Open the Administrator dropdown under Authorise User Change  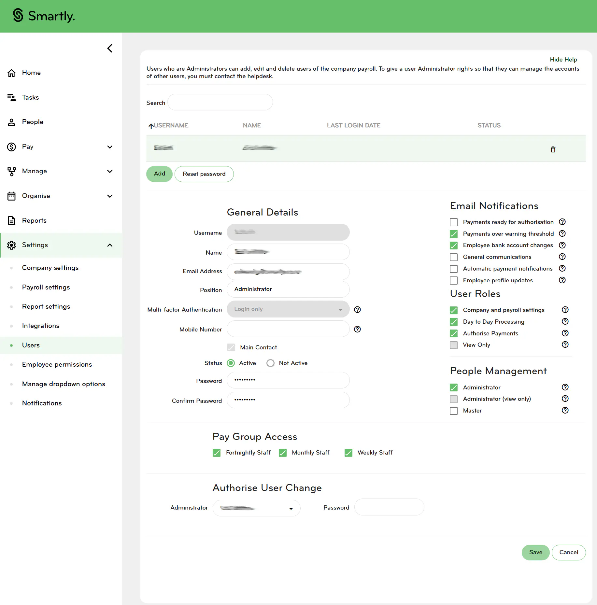click(257, 508)
